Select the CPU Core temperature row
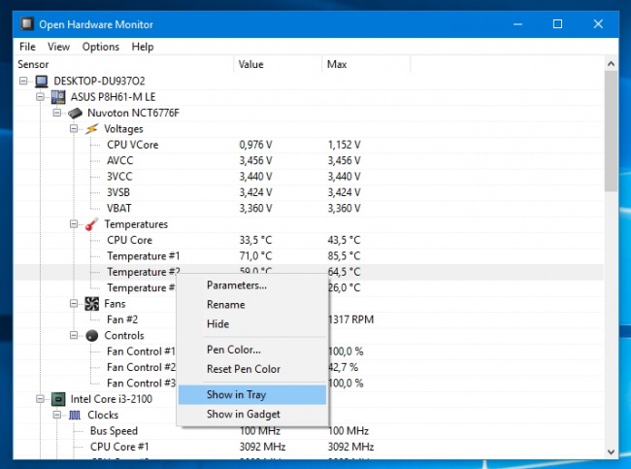This screenshot has width=631, height=469. (x=309, y=241)
